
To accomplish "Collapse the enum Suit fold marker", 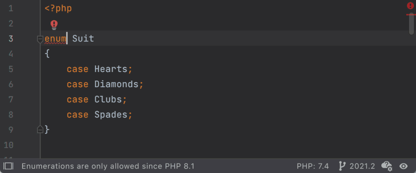I will point(40,39).
